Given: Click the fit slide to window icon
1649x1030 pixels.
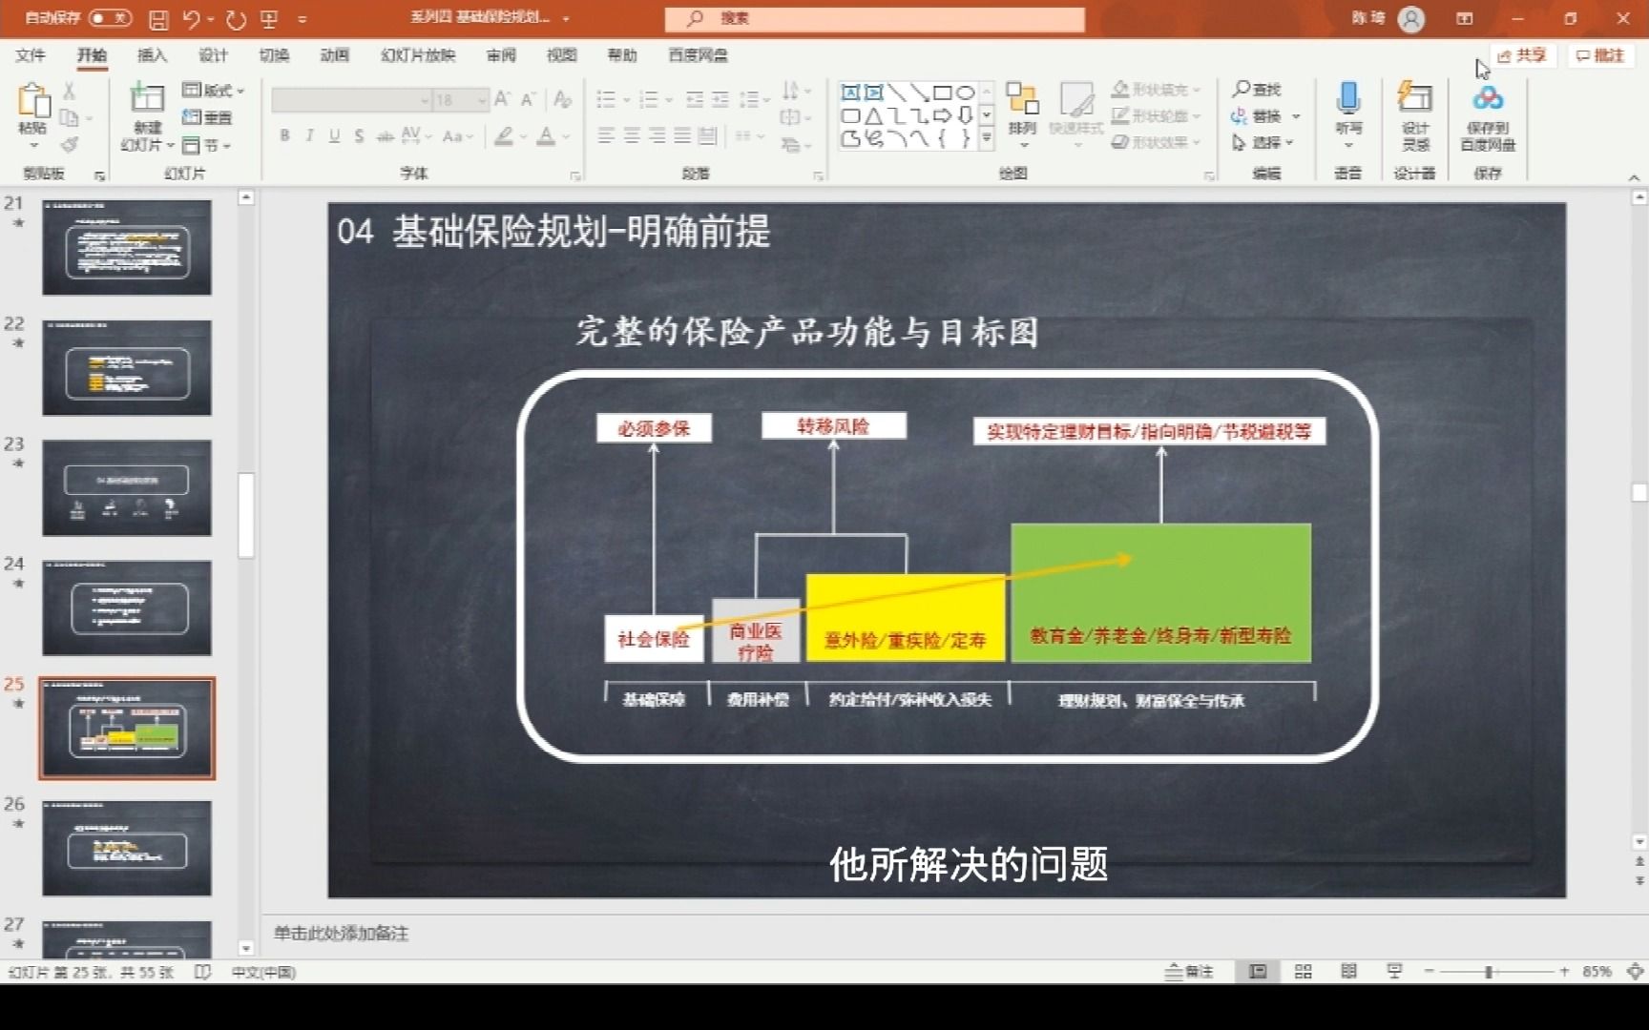Looking at the screenshot, I should [x=1634, y=971].
